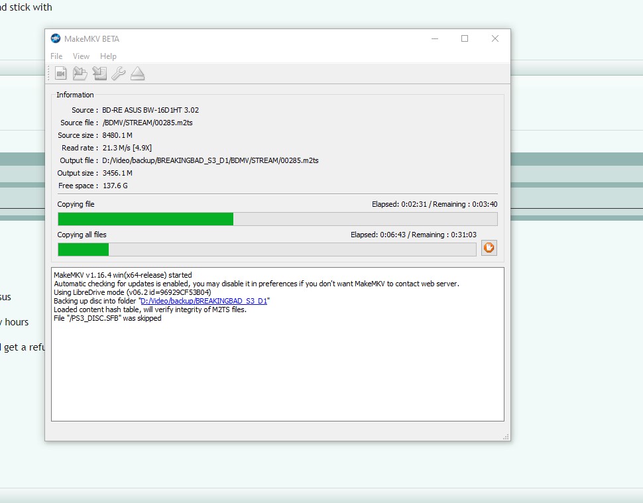The height and width of the screenshot is (503, 643).
Task: Click the free space value 137.6 G
Action: coord(115,186)
